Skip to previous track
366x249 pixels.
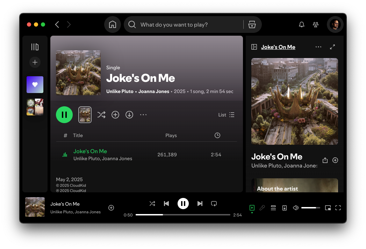pos(166,204)
